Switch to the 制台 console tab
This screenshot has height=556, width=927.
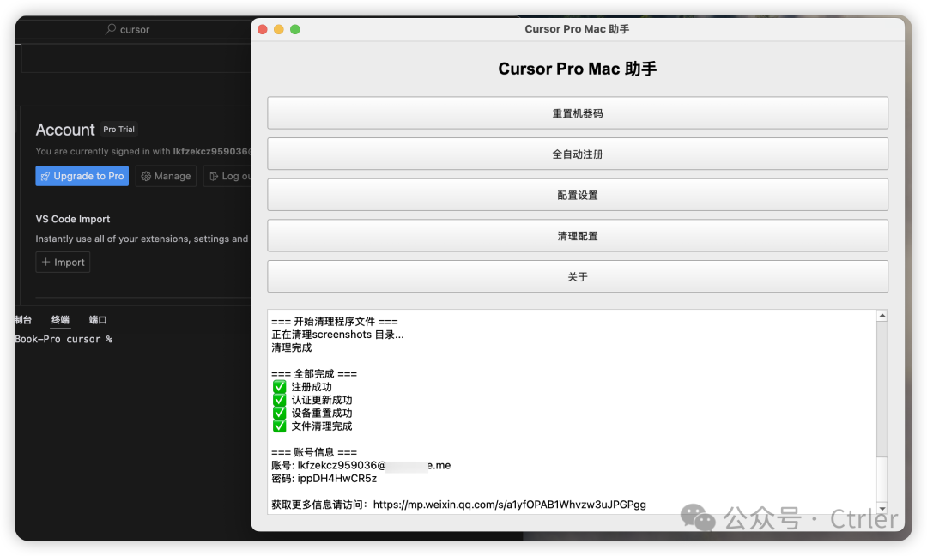pyautogui.click(x=23, y=320)
